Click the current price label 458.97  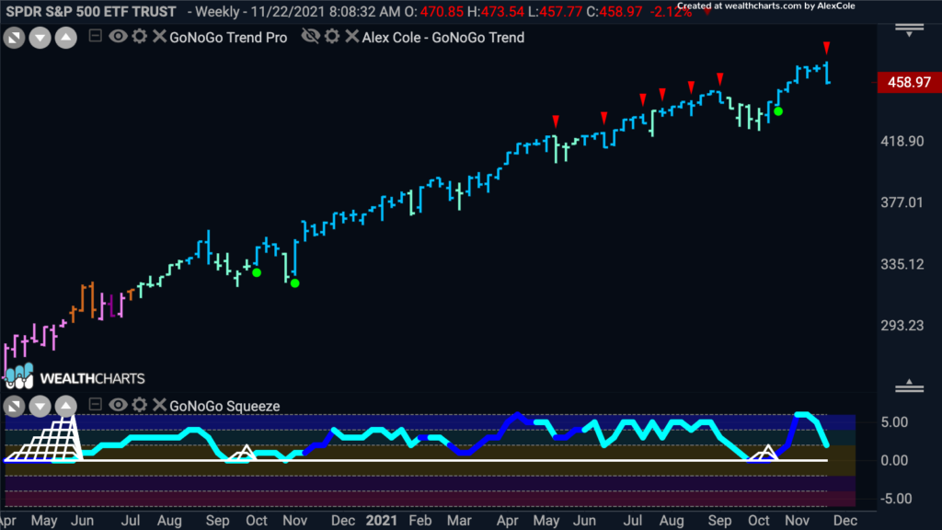coord(909,82)
